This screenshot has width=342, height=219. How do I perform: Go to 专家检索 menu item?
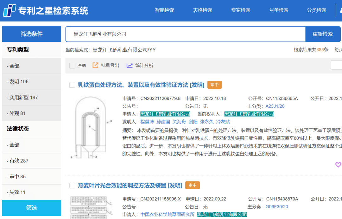tap(241, 10)
